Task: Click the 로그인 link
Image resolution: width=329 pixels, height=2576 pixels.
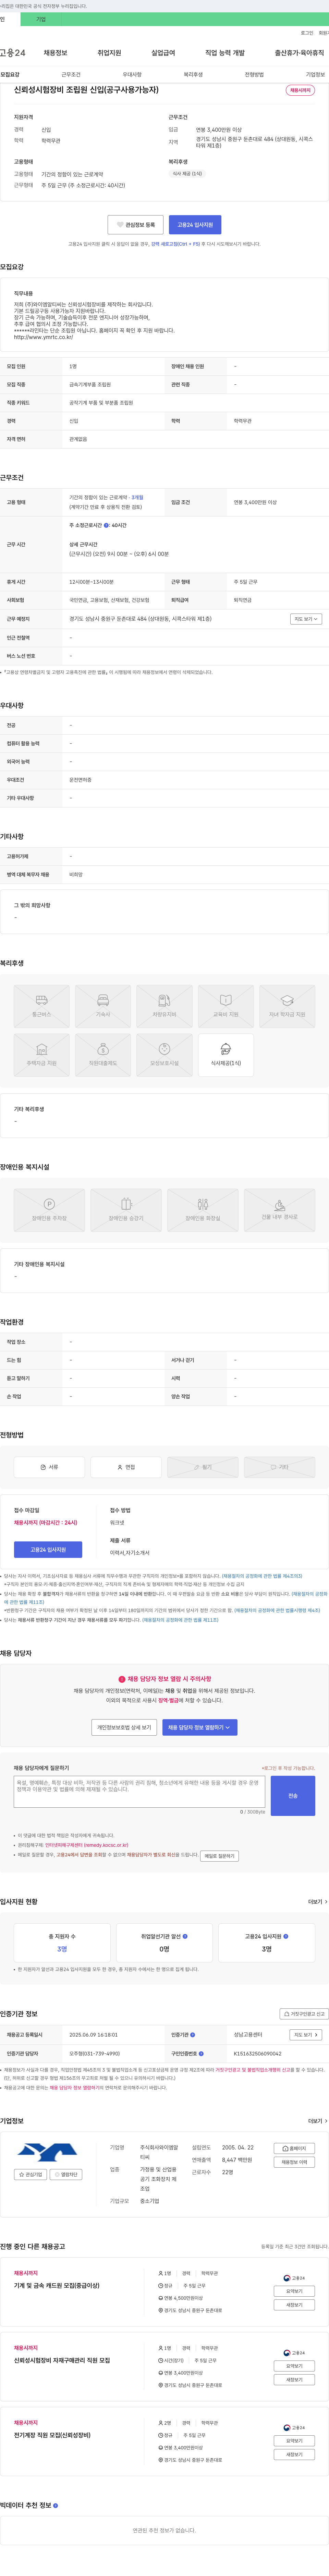Action: 307,33
